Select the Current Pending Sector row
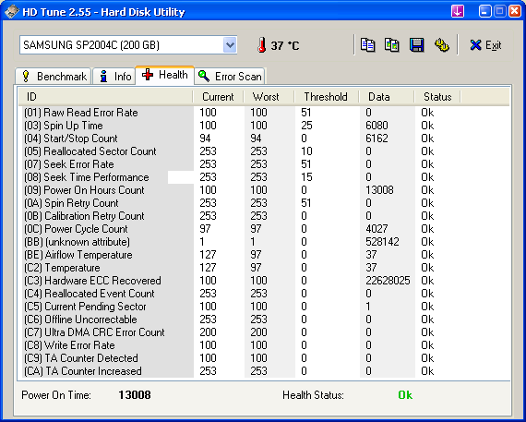Viewport: 526px width, 422px height. click(264, 307)
